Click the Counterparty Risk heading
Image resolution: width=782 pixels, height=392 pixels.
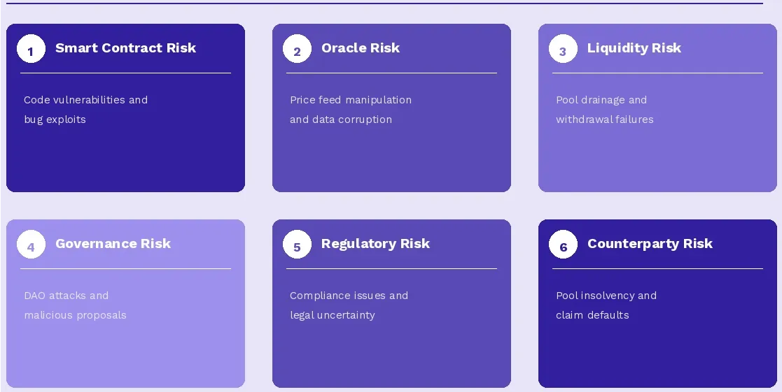pos(650,244)
